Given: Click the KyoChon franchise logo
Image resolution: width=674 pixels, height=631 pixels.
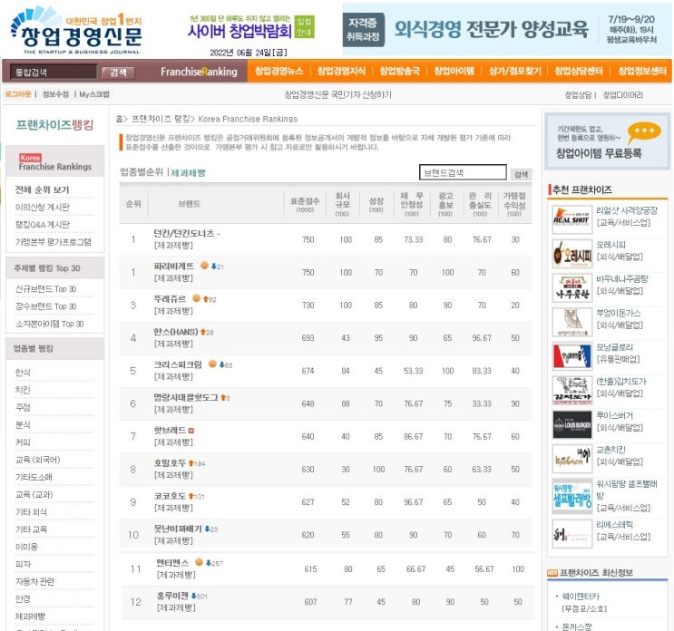Looking at the screenshot, I should coord(571,459).
